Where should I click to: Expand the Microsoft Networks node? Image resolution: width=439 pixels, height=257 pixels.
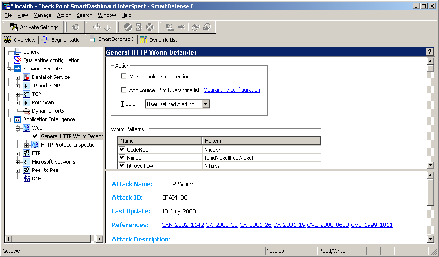[18, 162]
